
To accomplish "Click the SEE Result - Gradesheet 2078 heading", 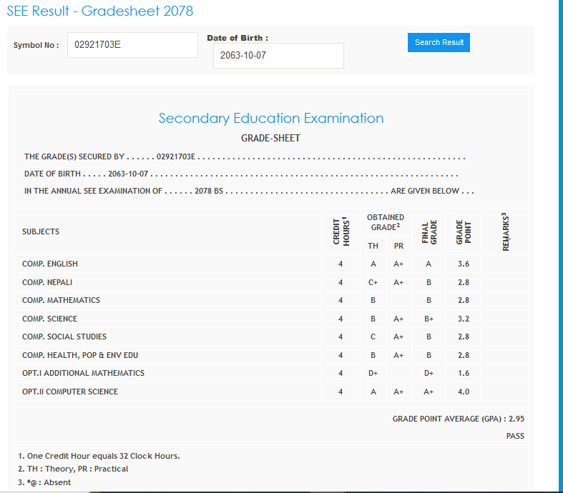I will 99,11.
